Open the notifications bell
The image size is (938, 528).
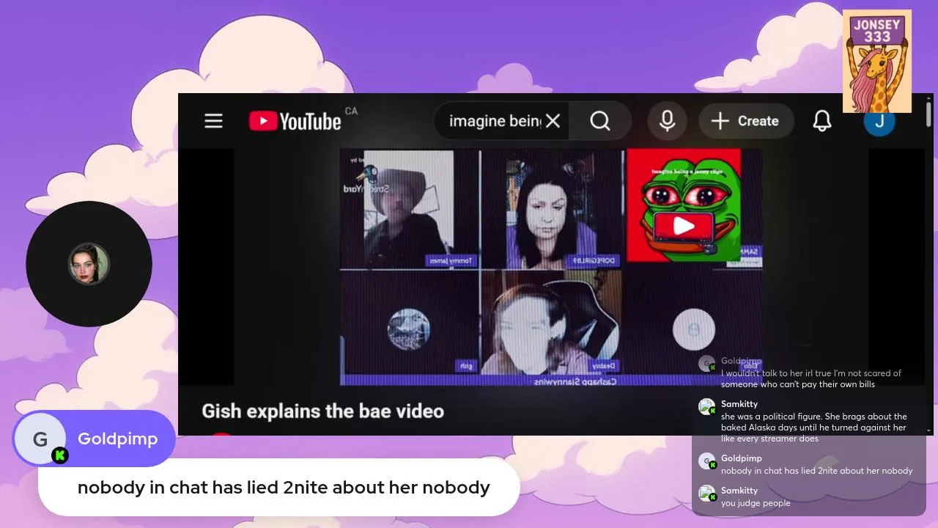pyautogui.click(x=822, y=121)
